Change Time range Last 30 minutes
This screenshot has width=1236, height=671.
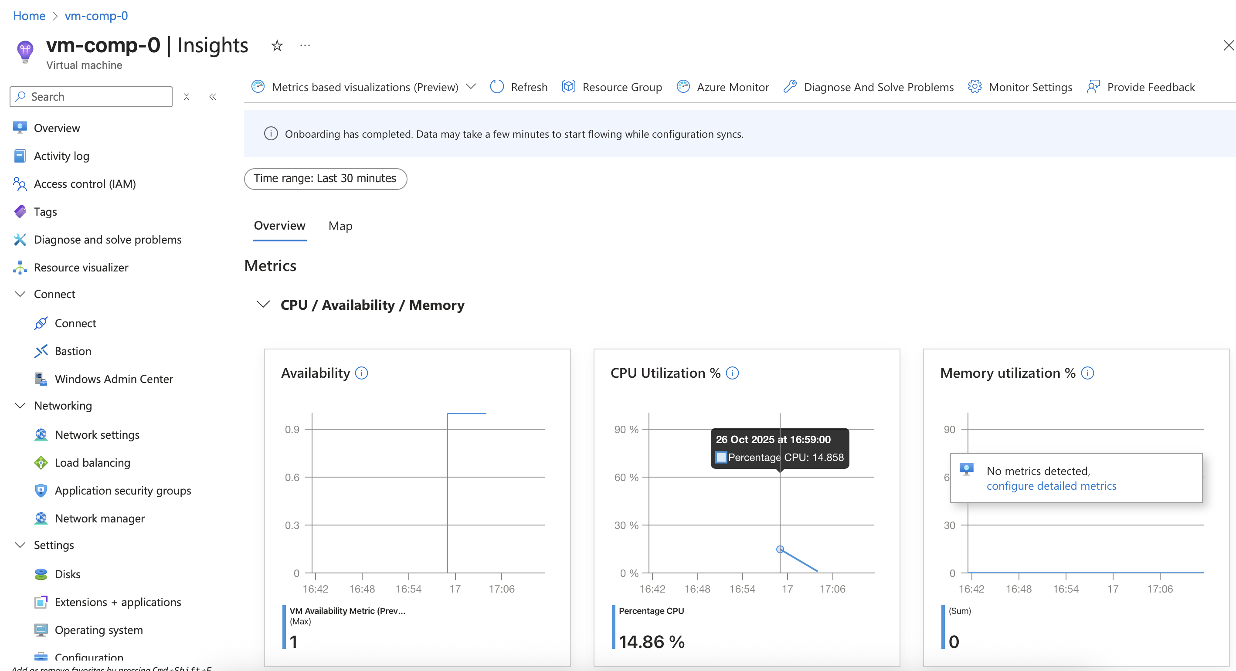(325, 178)
